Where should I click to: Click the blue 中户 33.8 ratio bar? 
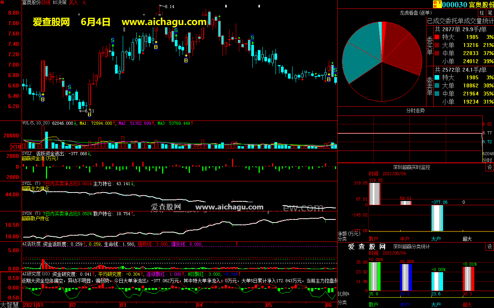(x=406, y=277)
